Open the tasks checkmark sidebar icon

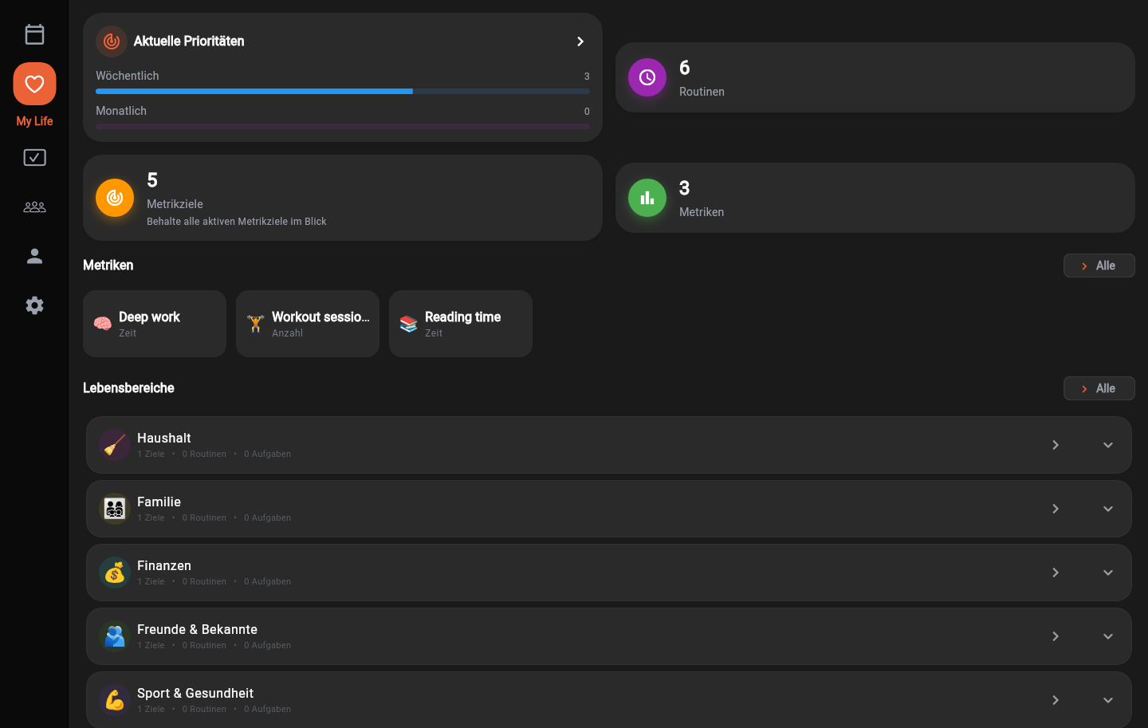pos(34,157)
